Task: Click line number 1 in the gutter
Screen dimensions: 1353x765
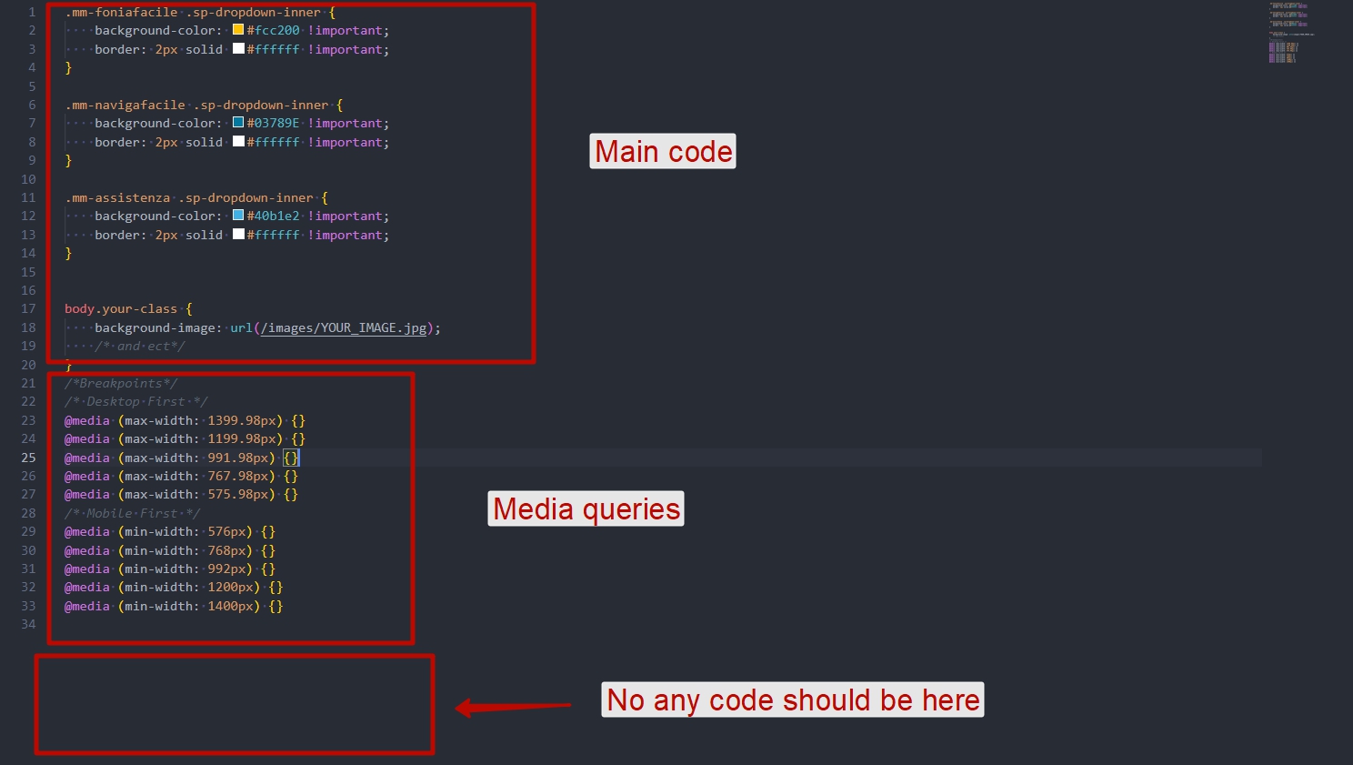Action: [32, 13]
